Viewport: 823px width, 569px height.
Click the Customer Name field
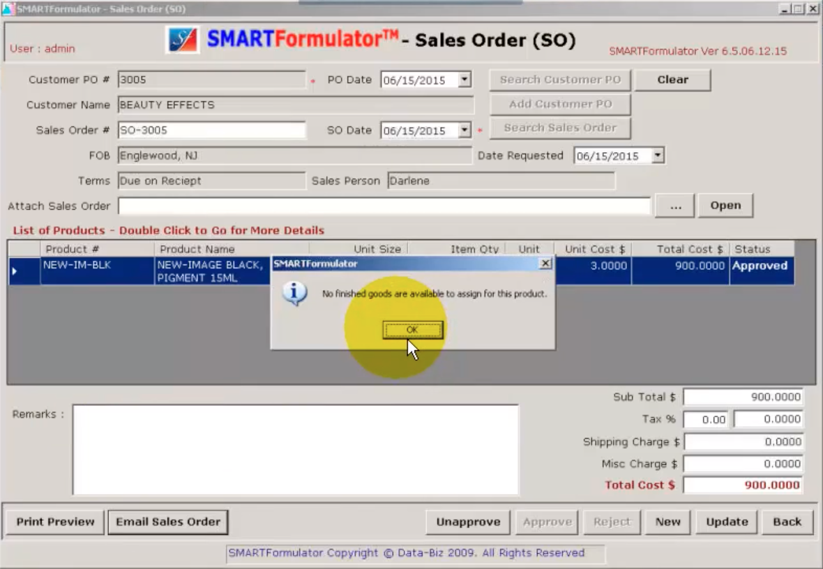pyautogui.click(x=296, y=105)
